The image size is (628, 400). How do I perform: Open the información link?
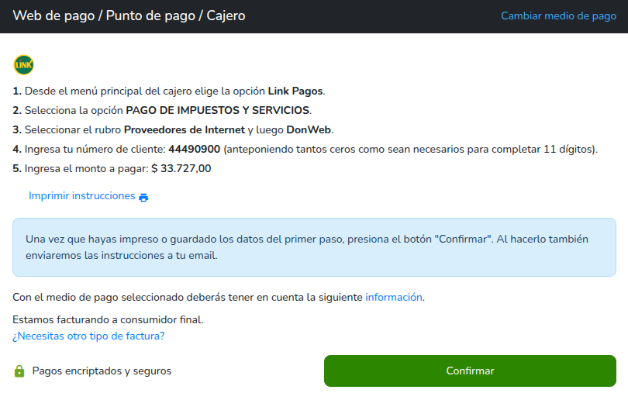394,297
